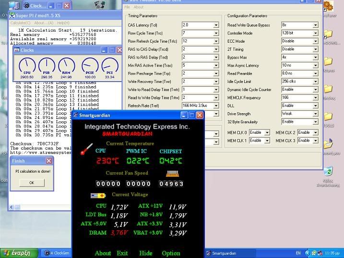Open DLL dropdown
Viewport: 344px width, 258px height.
coord(315,106)
